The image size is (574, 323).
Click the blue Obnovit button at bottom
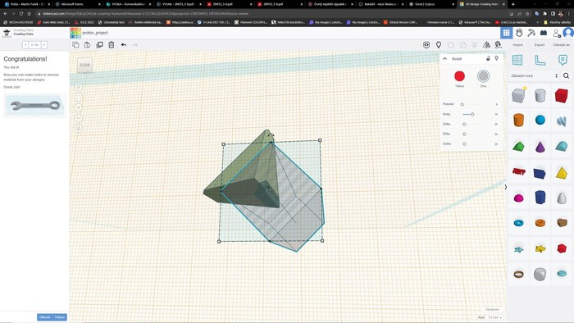click(44, 317)
